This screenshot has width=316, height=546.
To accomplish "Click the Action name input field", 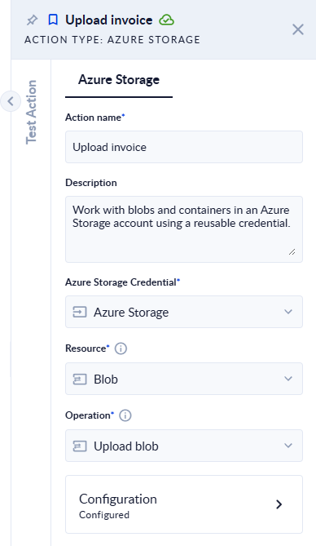I will click(x=184, y=147).
